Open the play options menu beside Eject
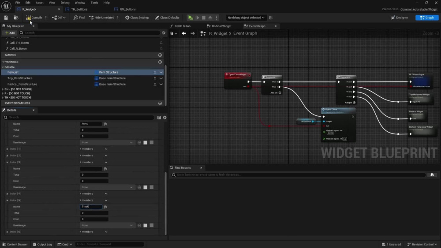Viewport: 441px width, 248px height. [x=217, y=18]
